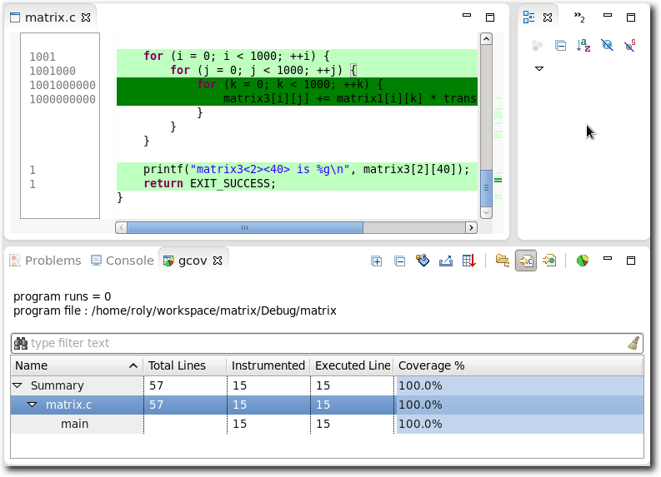This screenshot has height=477, width=661.
Task: Toggle hide fields in Outline
Action: tap(607, 45)
